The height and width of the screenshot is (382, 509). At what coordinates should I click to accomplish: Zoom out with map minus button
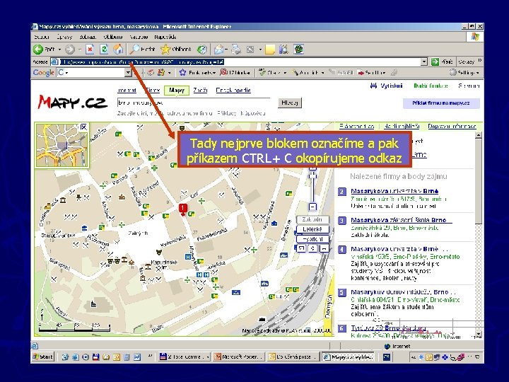pyautogui.click(x=312, y=207)
